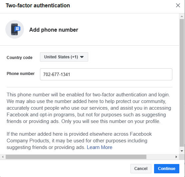Click the vertical scrollbar down arrow
185x177 pixels.
tap(182, 151)
